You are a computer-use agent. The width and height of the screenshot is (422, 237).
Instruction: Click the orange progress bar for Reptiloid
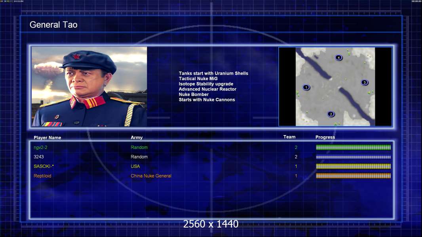tap(353, 176)
